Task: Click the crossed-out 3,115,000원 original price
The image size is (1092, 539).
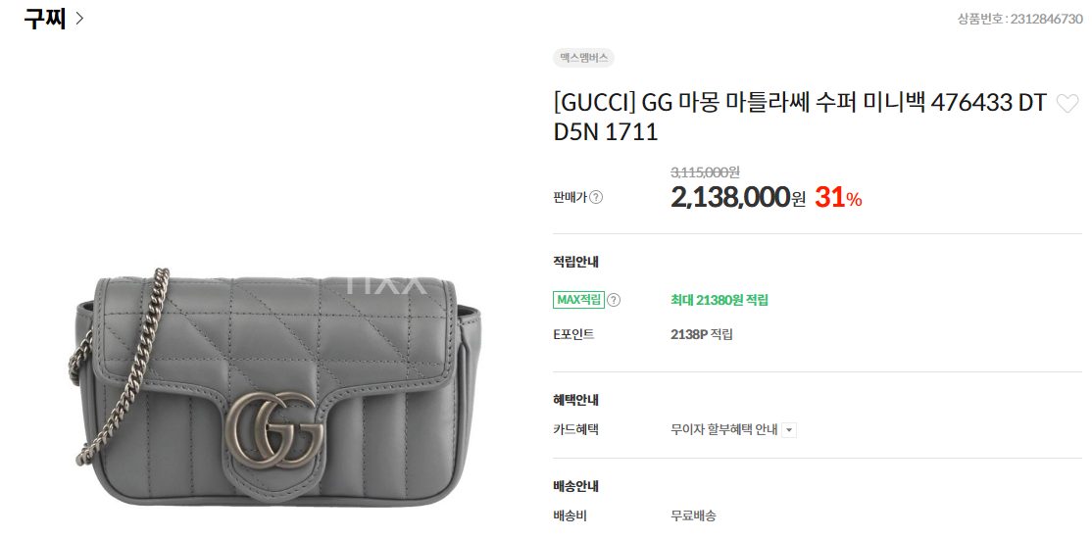Action: pos(705,171)
